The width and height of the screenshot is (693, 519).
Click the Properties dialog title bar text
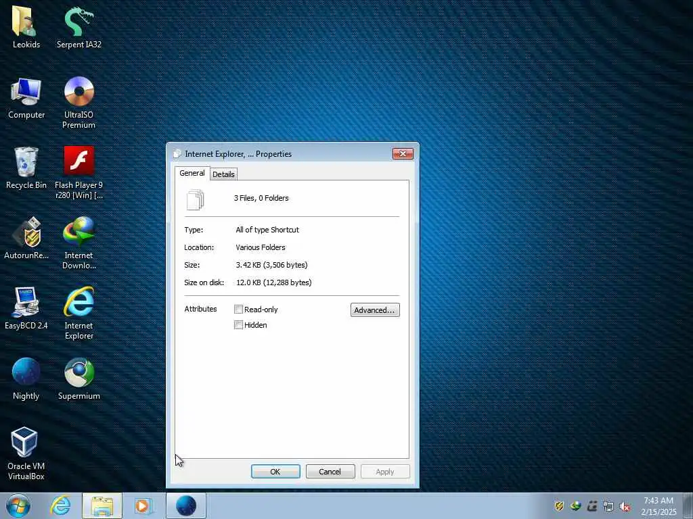click(238, 154)
